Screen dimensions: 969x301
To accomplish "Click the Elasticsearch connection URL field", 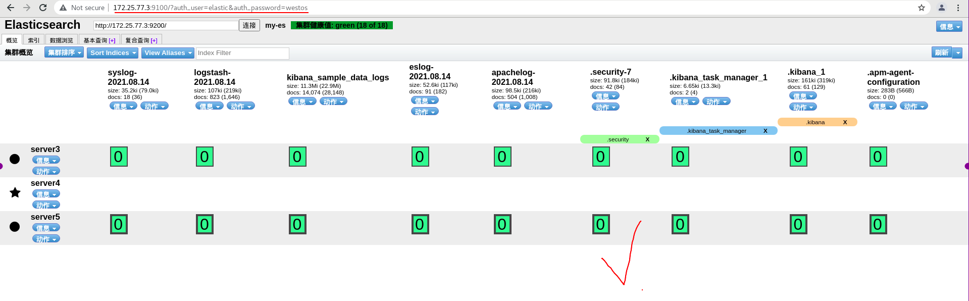I will pyautogui.click(x=166, y=25).
